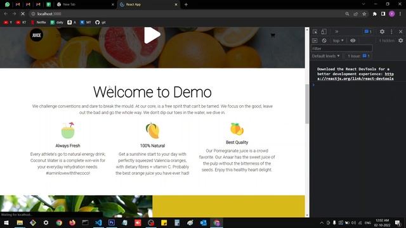Click the browser forward arrow

coord(14,14)
